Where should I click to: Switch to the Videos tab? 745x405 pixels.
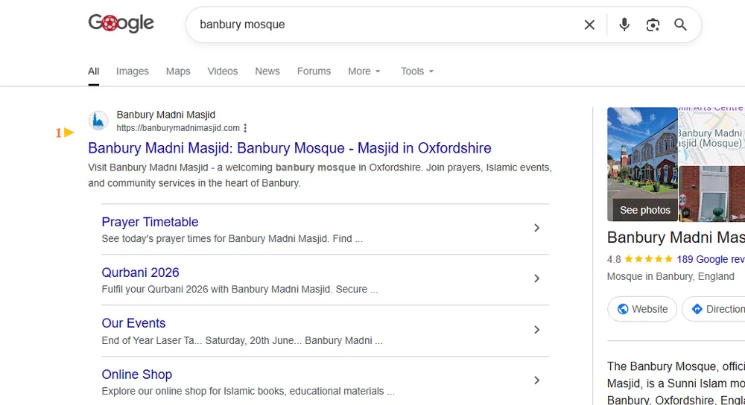click(222, 71)
